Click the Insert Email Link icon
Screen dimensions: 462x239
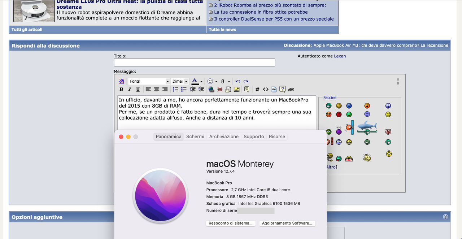pos(228,89)
